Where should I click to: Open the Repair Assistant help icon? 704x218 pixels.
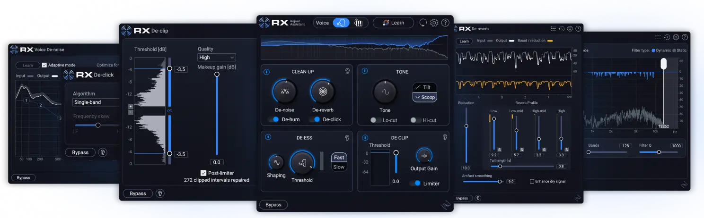point(445,23)
